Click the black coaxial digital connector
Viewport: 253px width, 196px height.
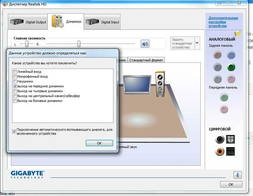[220, 139]
